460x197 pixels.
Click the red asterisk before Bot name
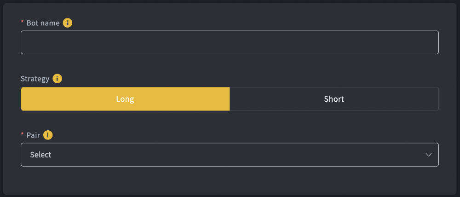(x=22, y=22)
